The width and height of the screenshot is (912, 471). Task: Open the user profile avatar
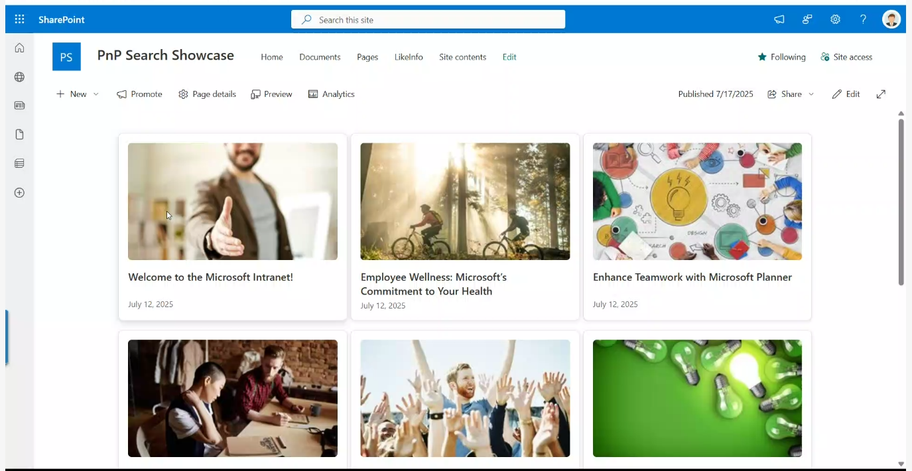coord(891,19)
